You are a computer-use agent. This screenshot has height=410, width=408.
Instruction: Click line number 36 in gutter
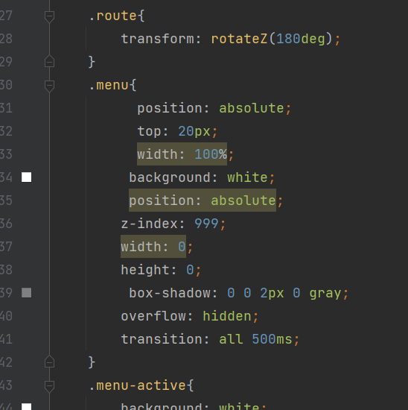coord(6,224)
